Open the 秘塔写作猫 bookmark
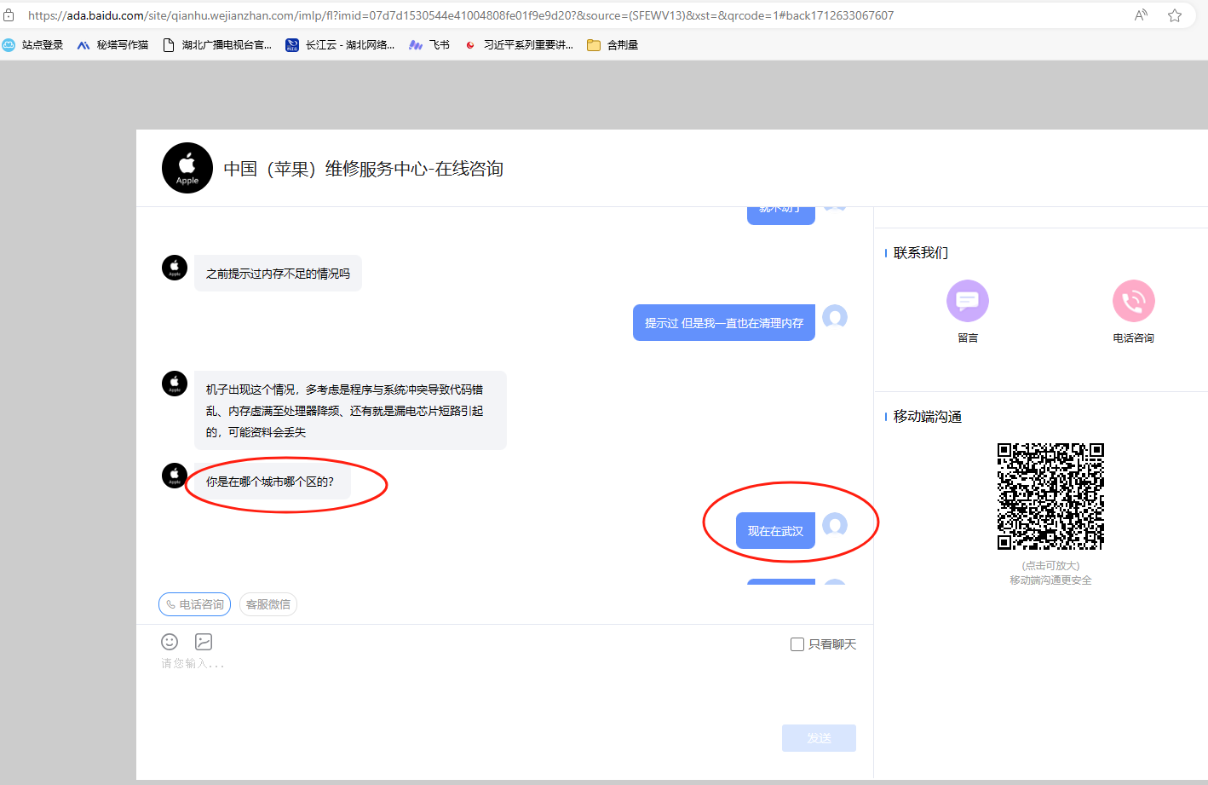The image size is (1208, 785). (x=112, y=45)
